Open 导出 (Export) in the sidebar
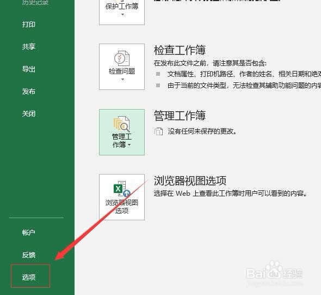 point(29,69)
